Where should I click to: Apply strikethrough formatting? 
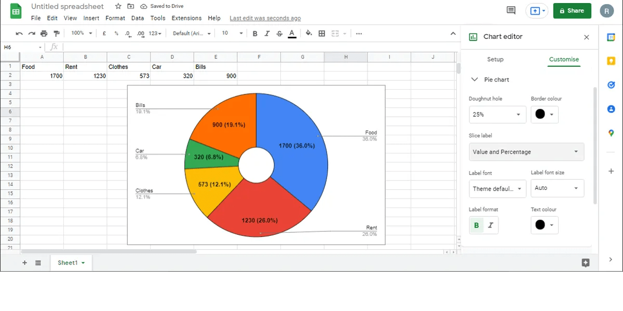coord(279,33)
